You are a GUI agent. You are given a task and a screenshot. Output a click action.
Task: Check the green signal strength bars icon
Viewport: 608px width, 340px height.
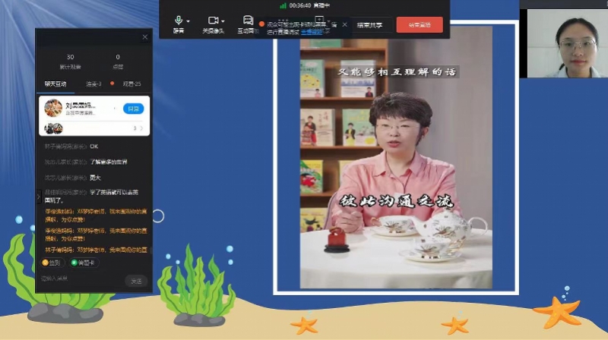pyautogui.click(x=283, y=5)
